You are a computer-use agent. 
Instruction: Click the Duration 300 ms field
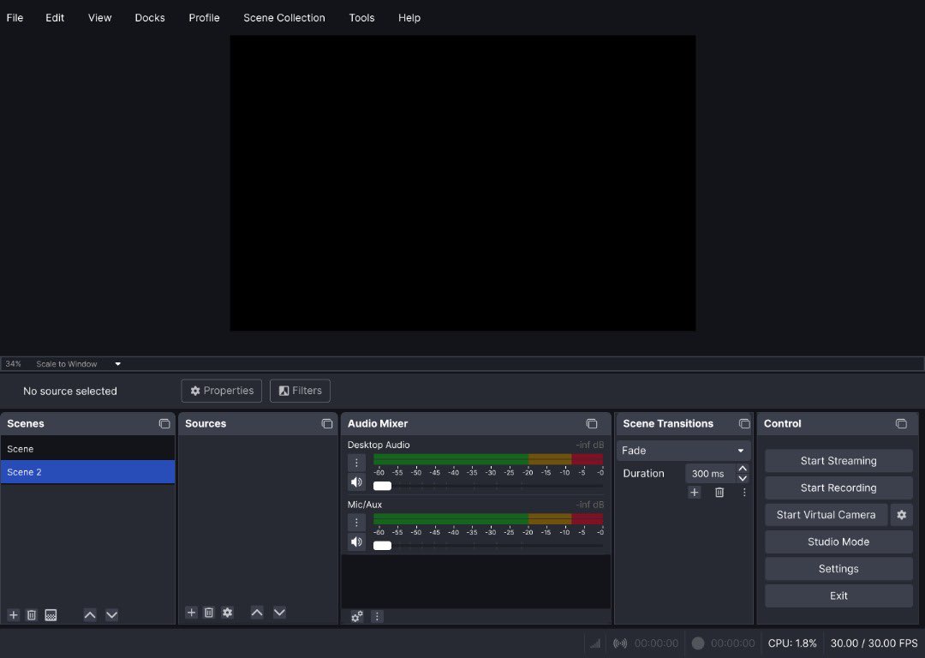710,473
